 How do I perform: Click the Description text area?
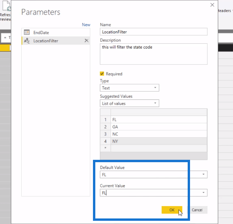[x=154, y=54]
